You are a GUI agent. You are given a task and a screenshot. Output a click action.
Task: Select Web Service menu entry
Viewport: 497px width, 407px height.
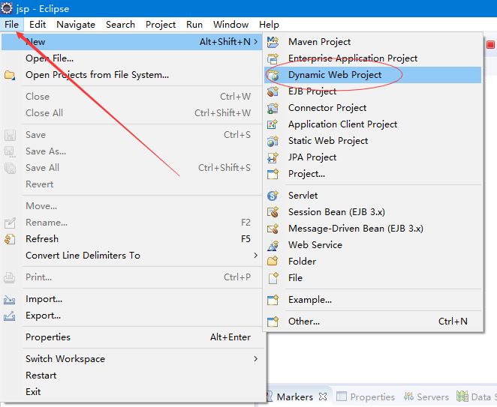[372, 245]
